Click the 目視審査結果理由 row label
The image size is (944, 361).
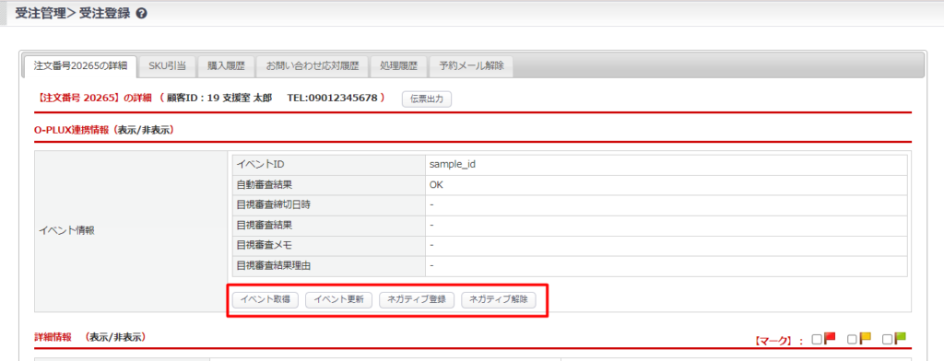pyautogui.click(x=329, y=266)
